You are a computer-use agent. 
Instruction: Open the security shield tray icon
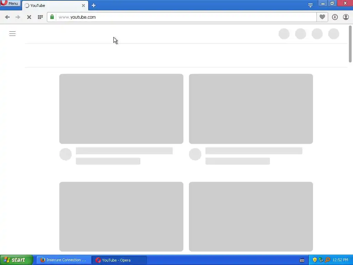tap(315, 260)
